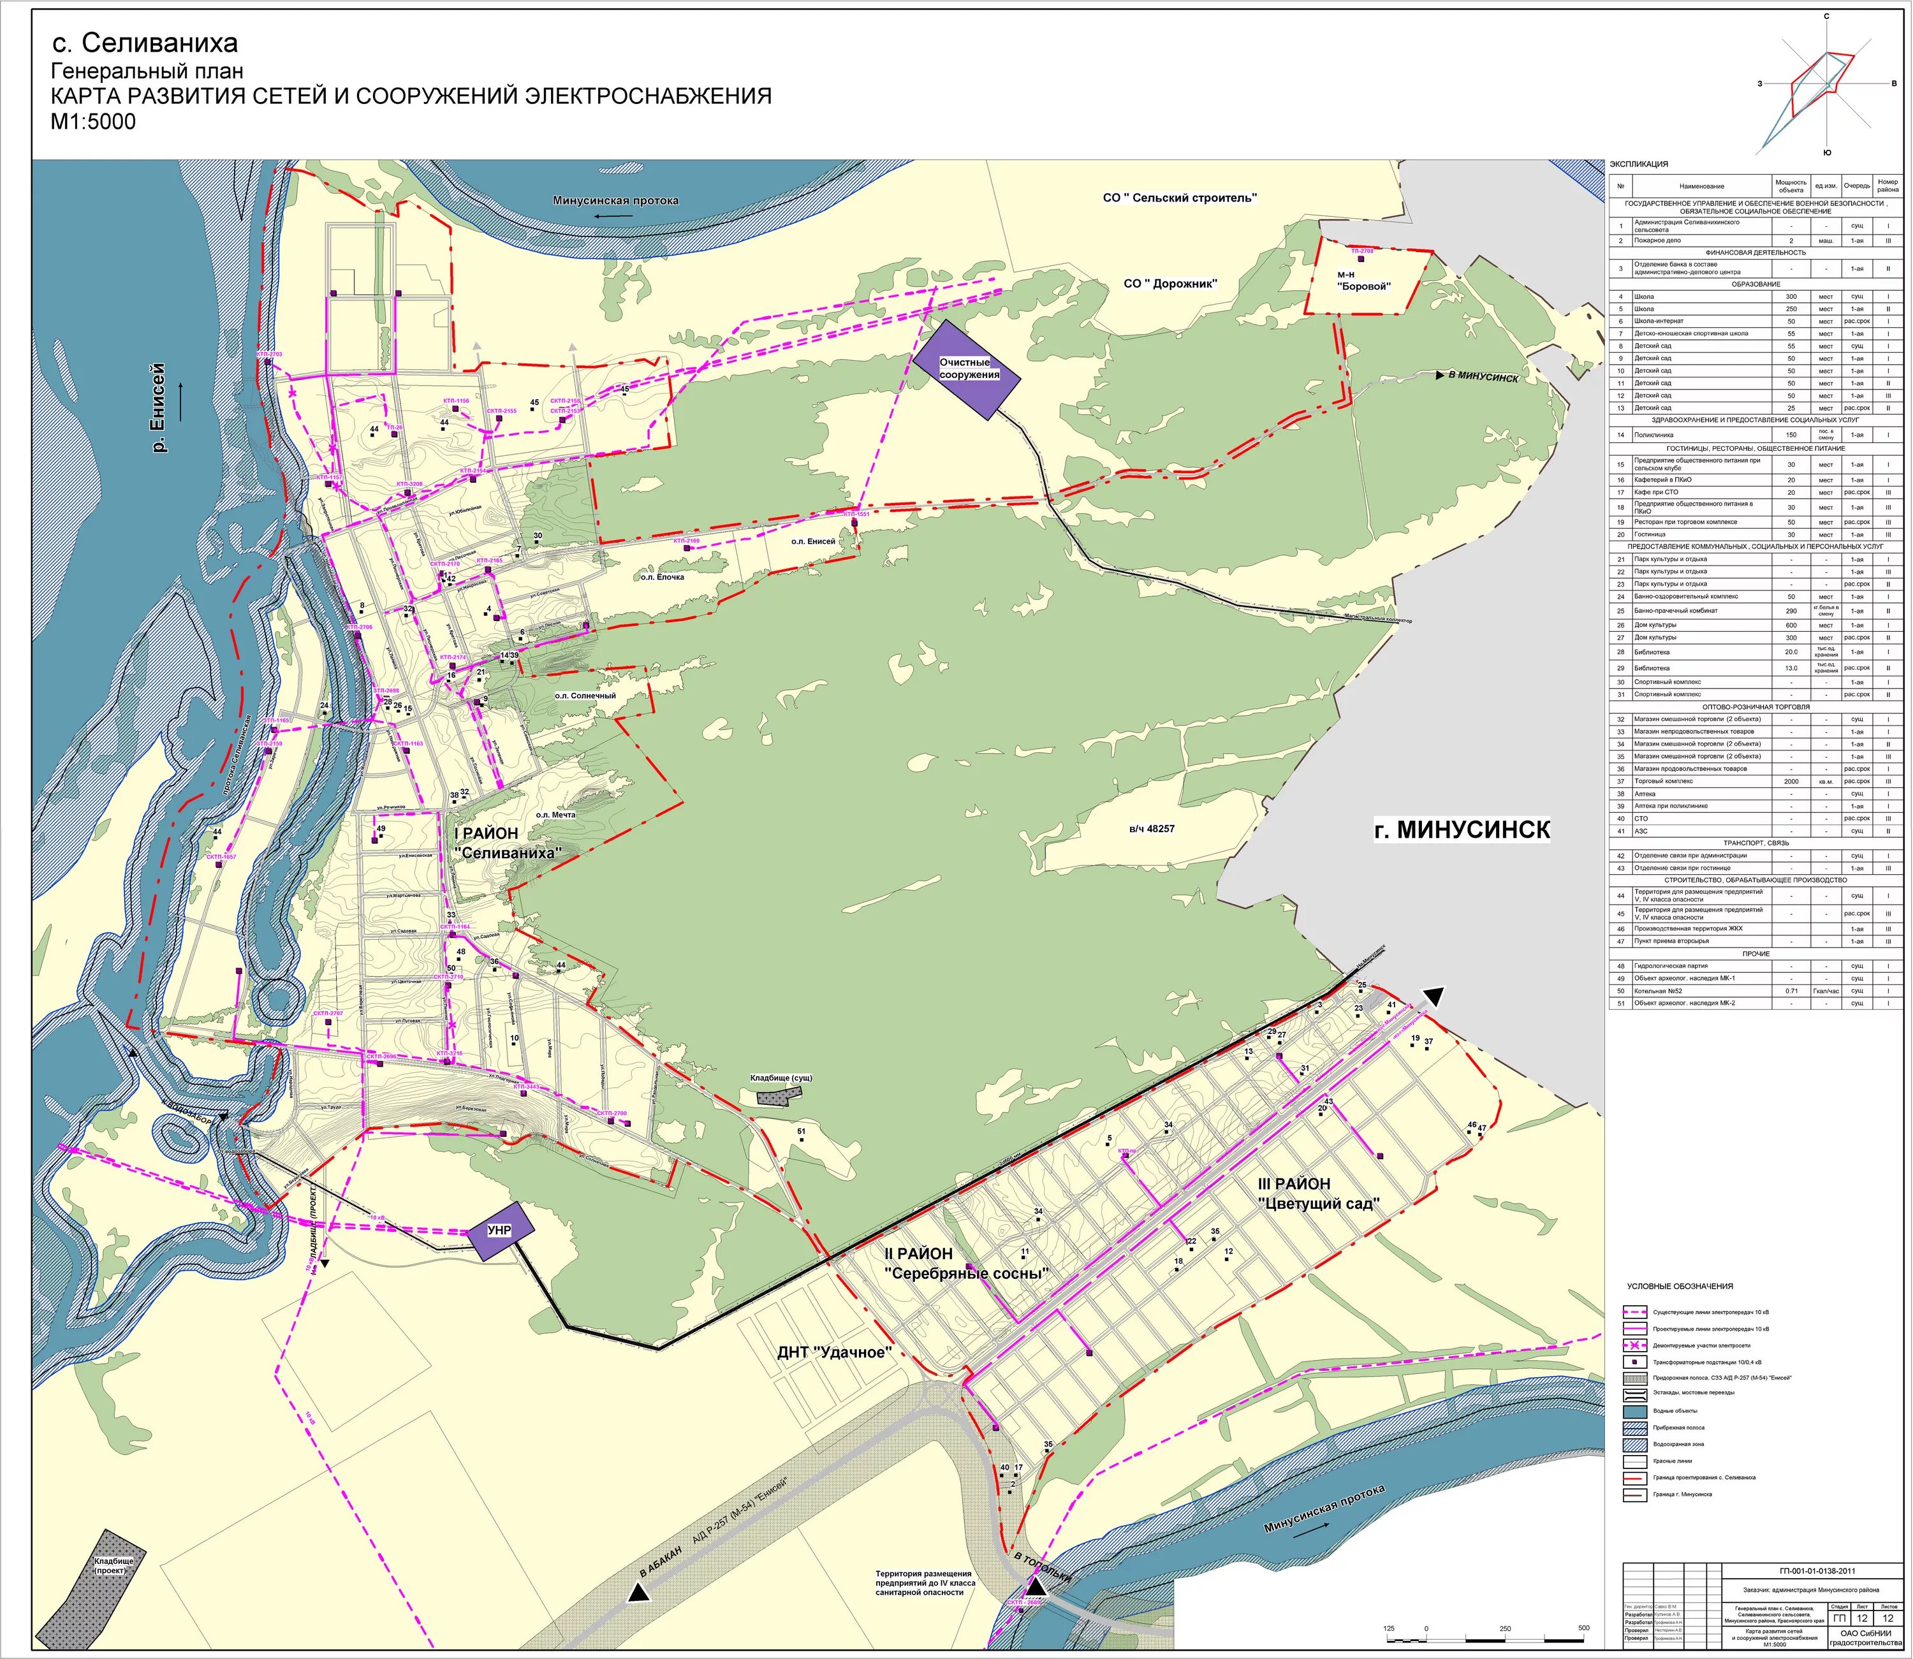The width and height of the screenshot is (1913, 1659).
Task: Click the transformer substation 10/0,4 кВ legend symbol
Action: click(1636, 1362)
